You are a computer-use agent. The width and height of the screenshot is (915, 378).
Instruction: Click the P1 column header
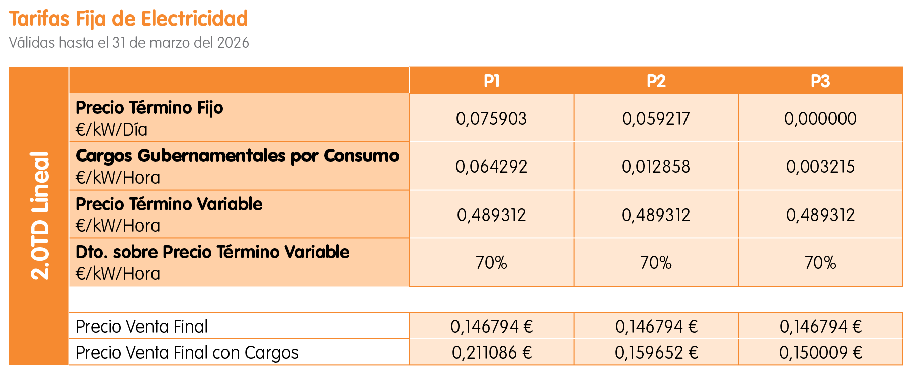pyautogui.click(x=491, y=81)
